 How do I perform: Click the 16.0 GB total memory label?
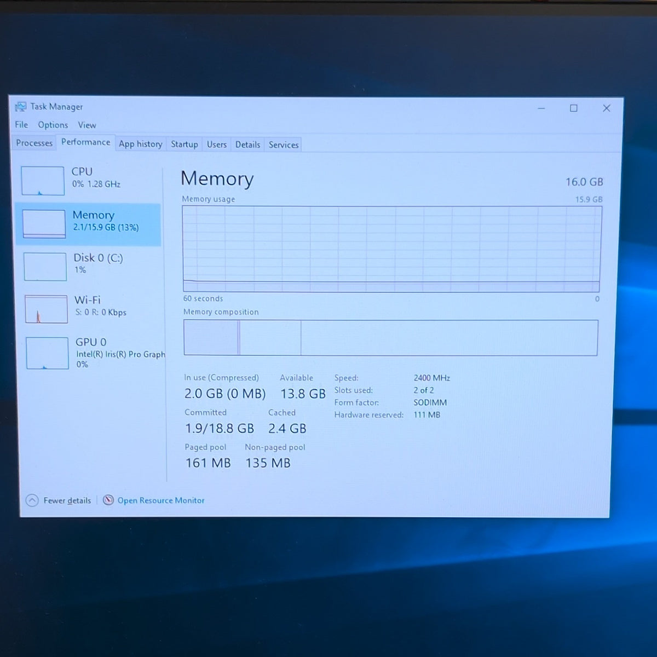(584, 182)
